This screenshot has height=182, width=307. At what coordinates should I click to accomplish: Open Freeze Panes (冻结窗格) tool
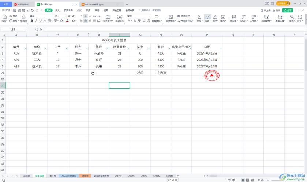tap(266, 17)
